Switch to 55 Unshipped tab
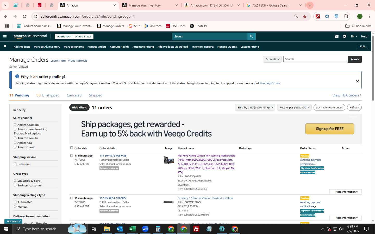Viewport: 375px width, 234px height. (x=48, y=95)
